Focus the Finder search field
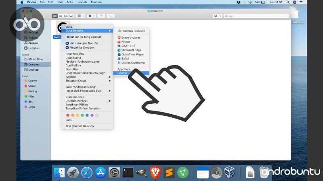323x181 pixels. coord(256,16)
